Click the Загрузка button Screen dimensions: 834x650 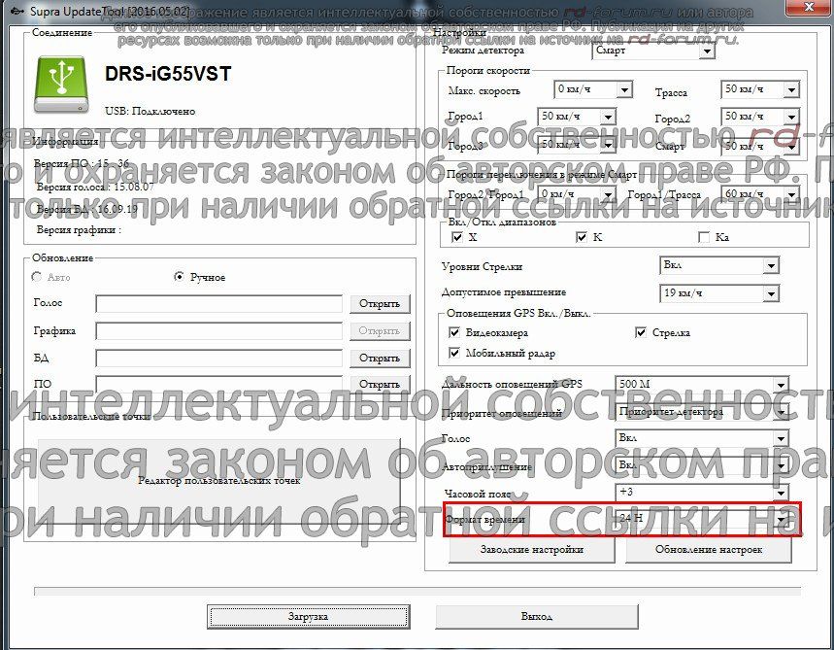[308, 617]
